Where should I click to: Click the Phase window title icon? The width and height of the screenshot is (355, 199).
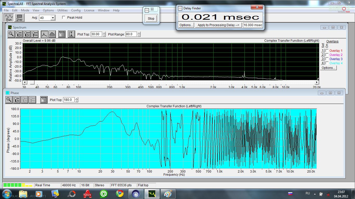(x=7, y=93)
